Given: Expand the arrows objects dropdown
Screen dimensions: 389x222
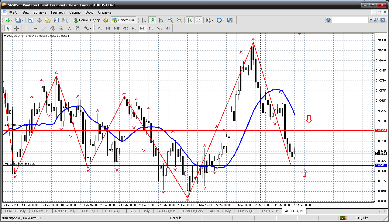Looking at the screenshot, I should (90, 29).
